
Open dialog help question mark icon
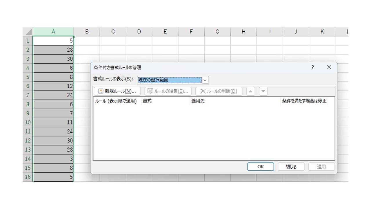[313, 67]
